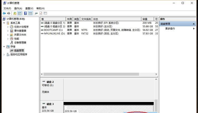Image resolution: width=198 pixels, height=113 pixels.
Task: Toggle the show/hide console tree icon
Action: click(x=20, y=13)
